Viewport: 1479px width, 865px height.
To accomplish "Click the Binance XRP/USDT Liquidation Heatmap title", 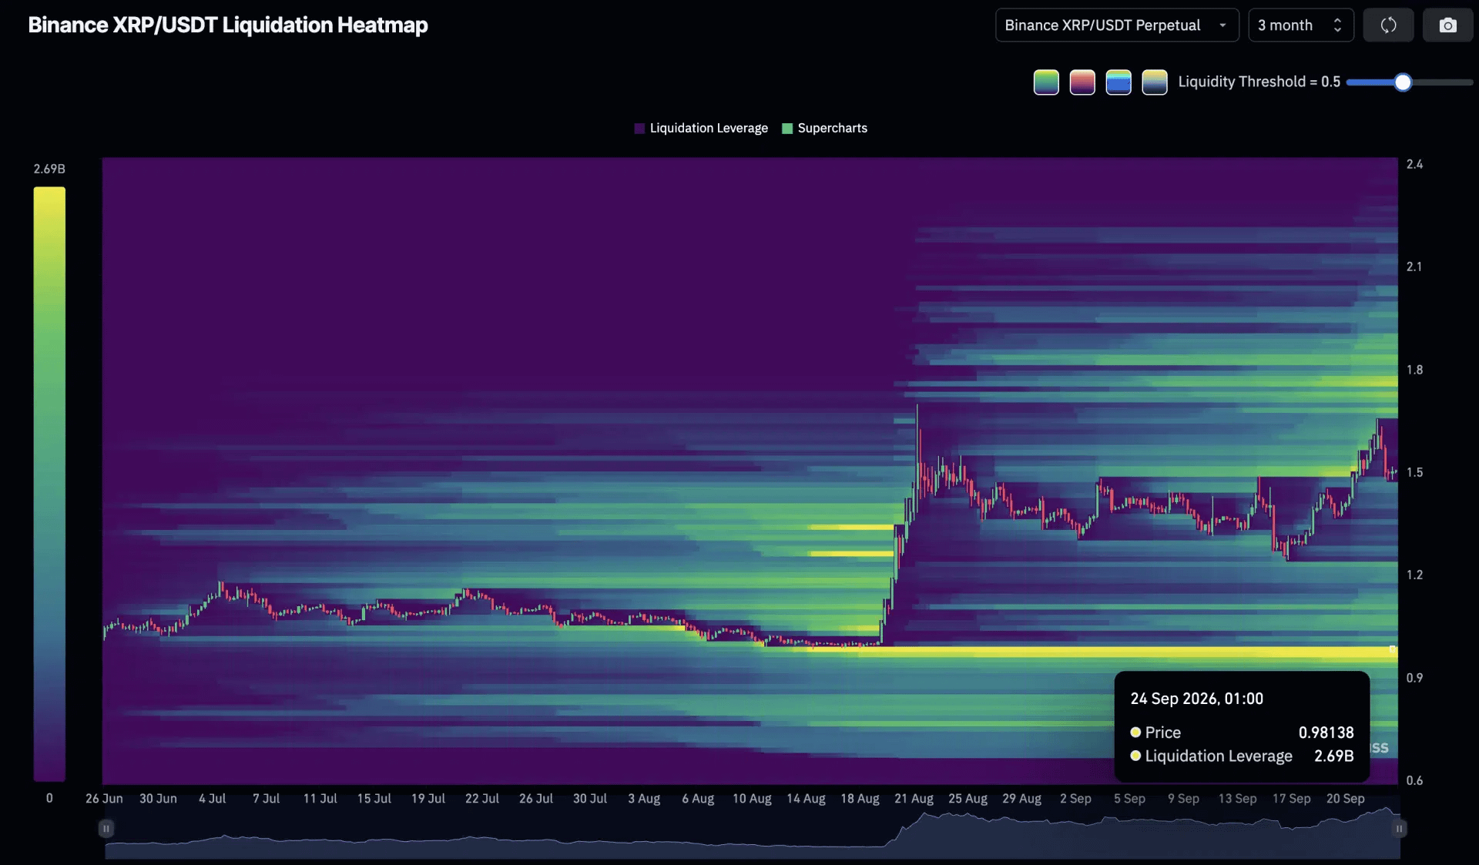I will point(228,25).
